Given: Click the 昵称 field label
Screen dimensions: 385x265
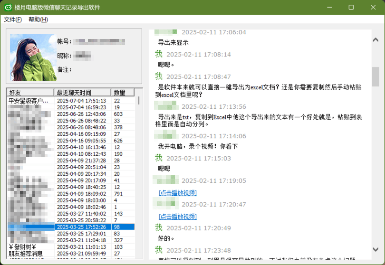Looking at the screenshot, I should pos(64,56).
